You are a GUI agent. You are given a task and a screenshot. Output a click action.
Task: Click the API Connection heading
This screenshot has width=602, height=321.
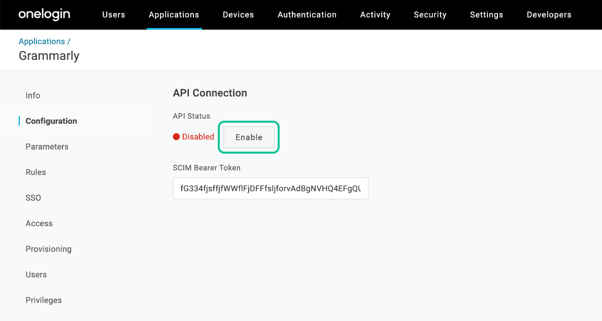click(210, 93)
